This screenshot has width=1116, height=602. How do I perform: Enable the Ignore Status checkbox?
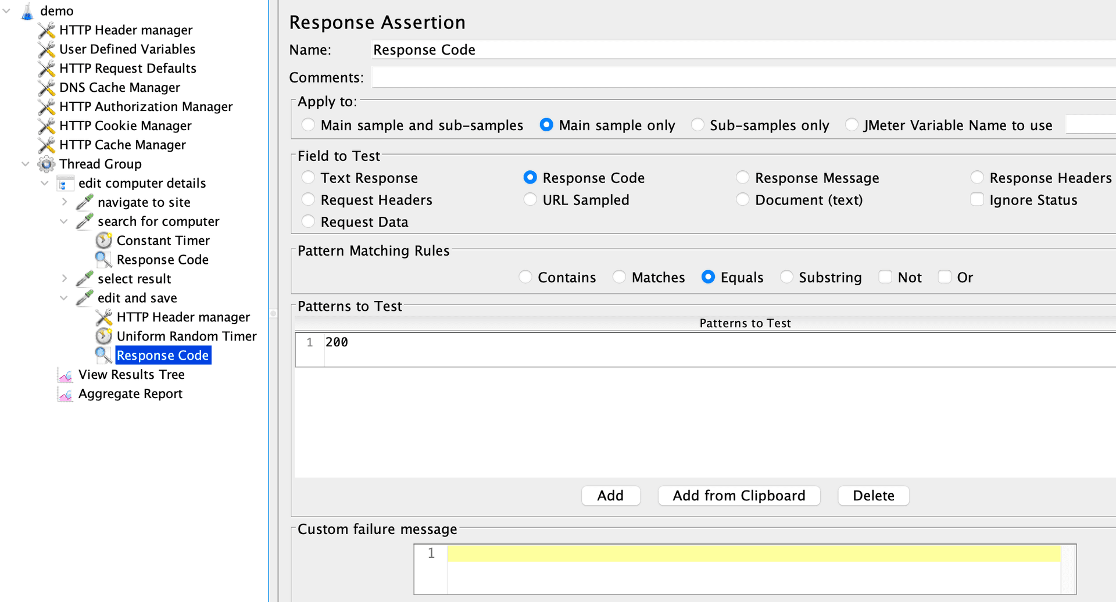tap(978, 199)
